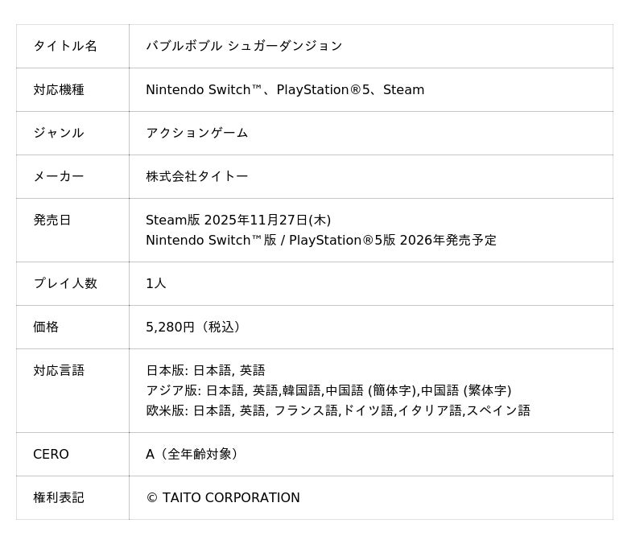
Task: Click 株式会社タイトー maker name
Action: click(197, 176)
